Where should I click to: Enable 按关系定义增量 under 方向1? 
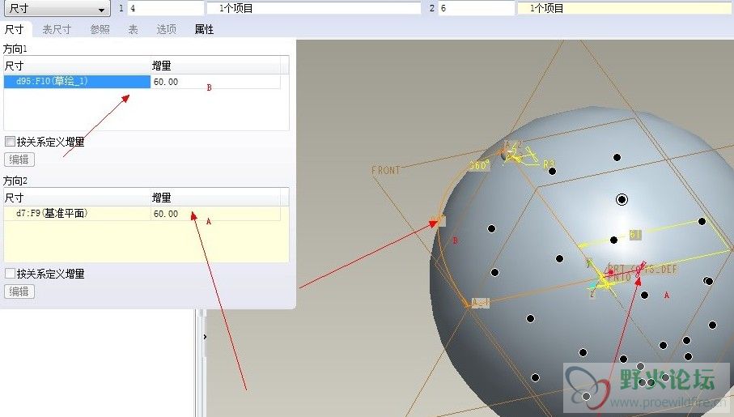click(x=10, y=141)
